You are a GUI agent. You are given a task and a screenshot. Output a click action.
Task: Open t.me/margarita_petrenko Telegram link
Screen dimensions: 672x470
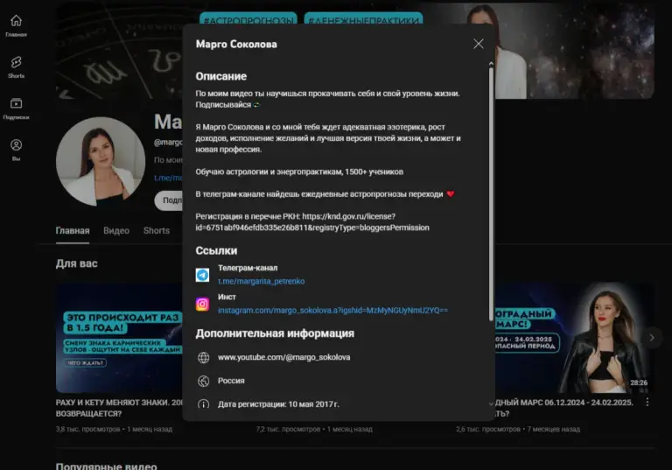click(261, 281)
